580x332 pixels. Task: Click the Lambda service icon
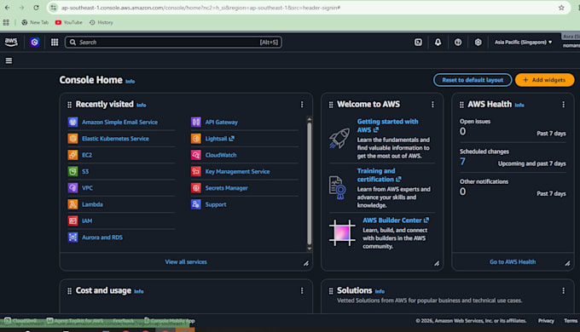[x=72, y=204]
